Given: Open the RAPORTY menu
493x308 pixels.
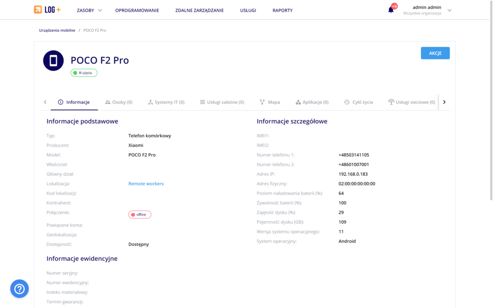Looking at the screenshot, I should (x=282, y=11).
